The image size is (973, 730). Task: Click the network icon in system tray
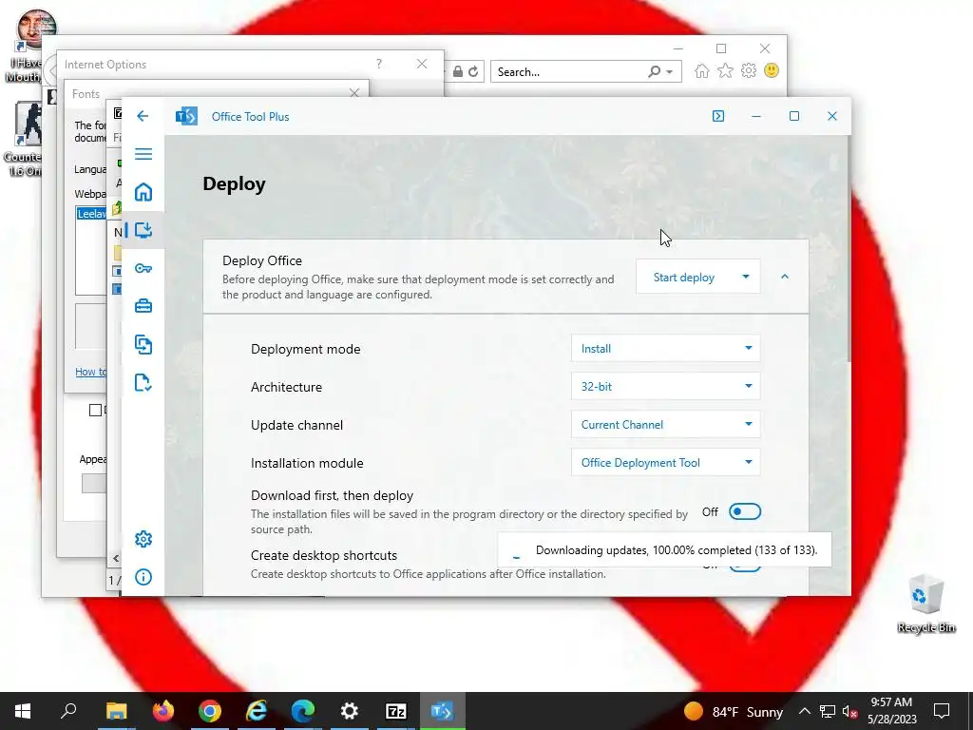pyautogui.click(x=828, y=711)
